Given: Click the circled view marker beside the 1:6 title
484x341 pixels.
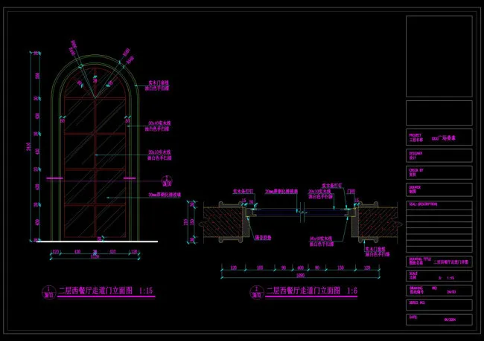Looking at the screenshot, I should click(255, 292).
